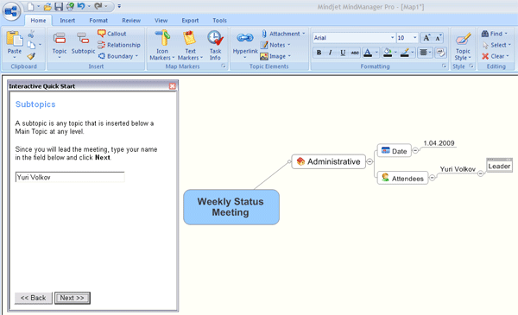Switch to the Home tab

(38, 21)
